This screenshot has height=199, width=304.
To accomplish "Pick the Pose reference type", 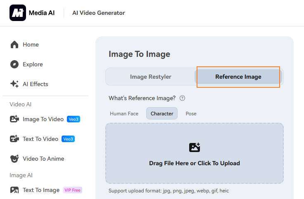I will [x=191, y=113].
